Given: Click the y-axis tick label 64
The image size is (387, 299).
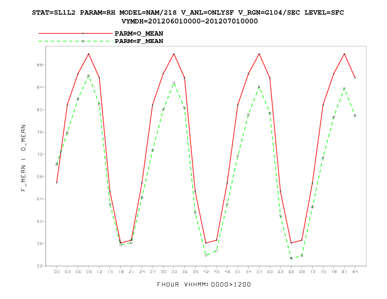Looking at the screenshot, I should [x=40, y=199].
